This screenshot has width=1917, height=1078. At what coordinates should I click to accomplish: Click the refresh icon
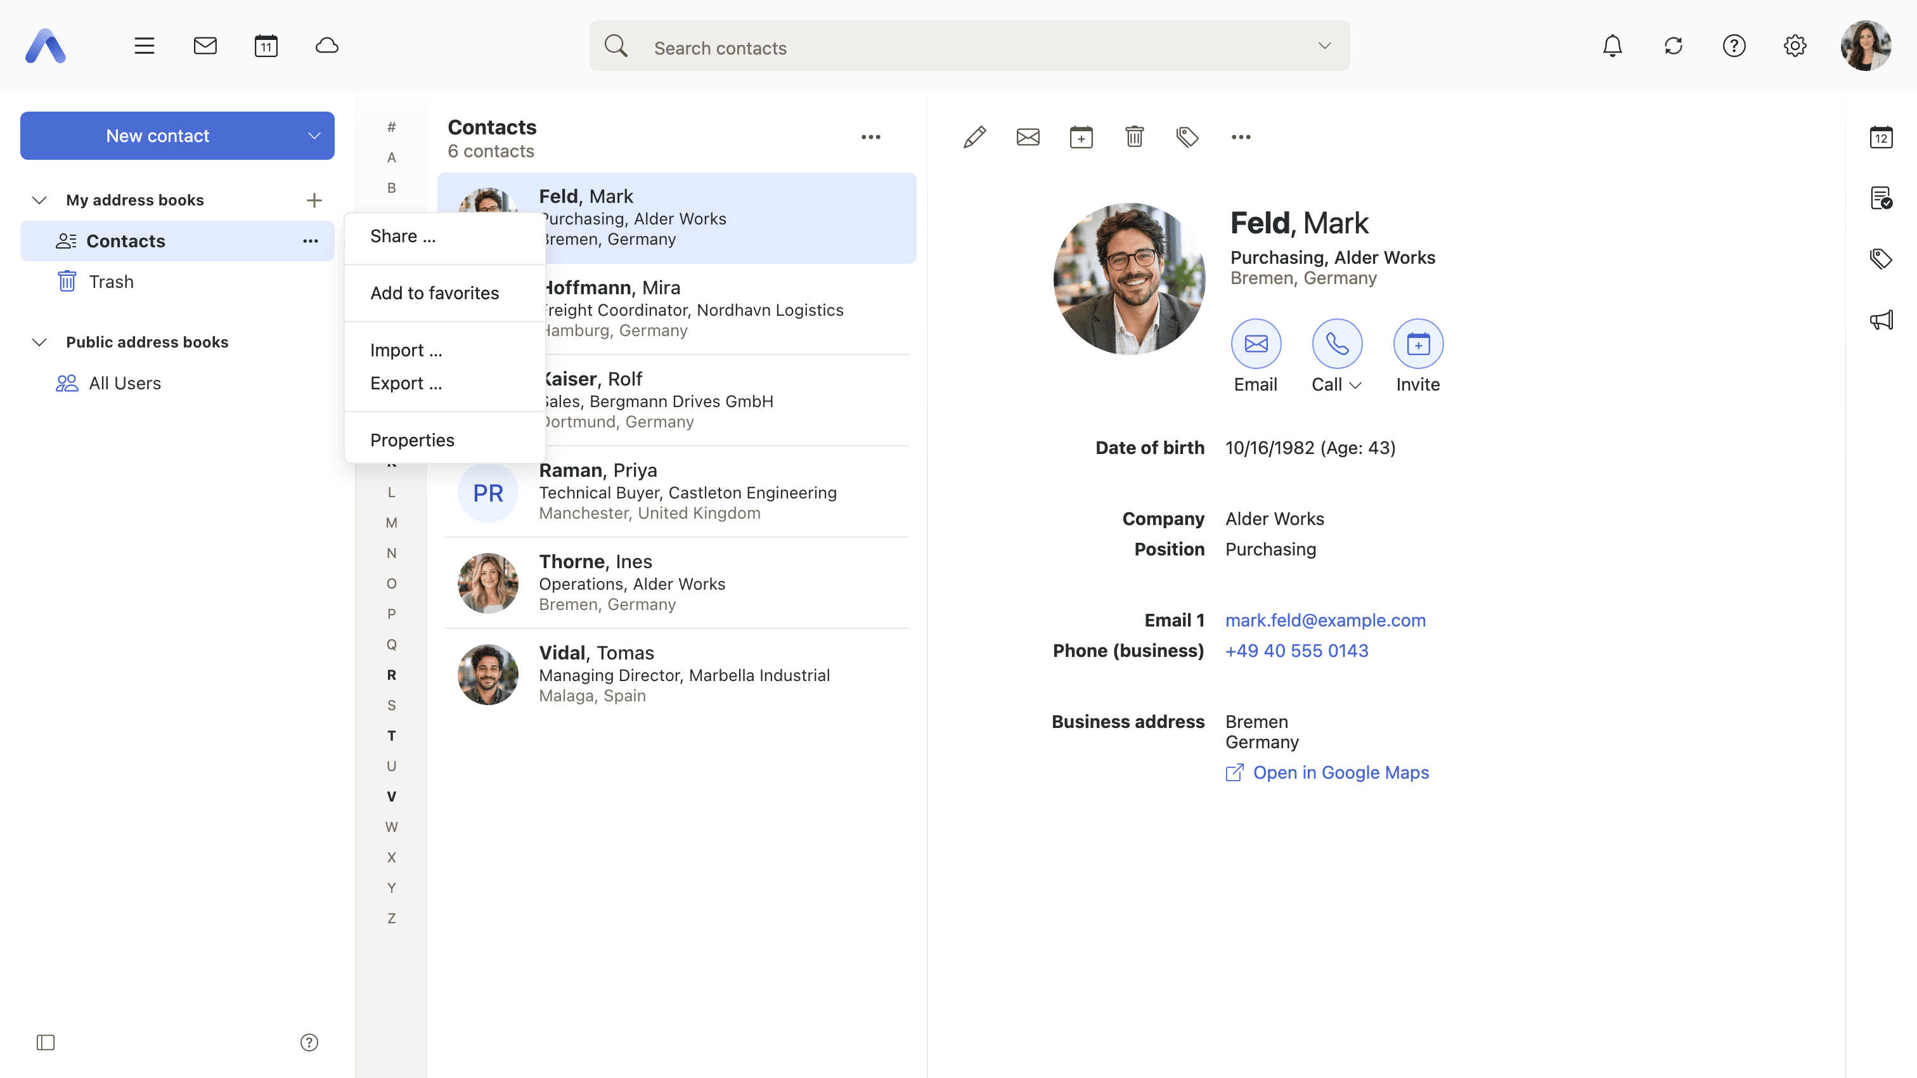coord(1673,46)
